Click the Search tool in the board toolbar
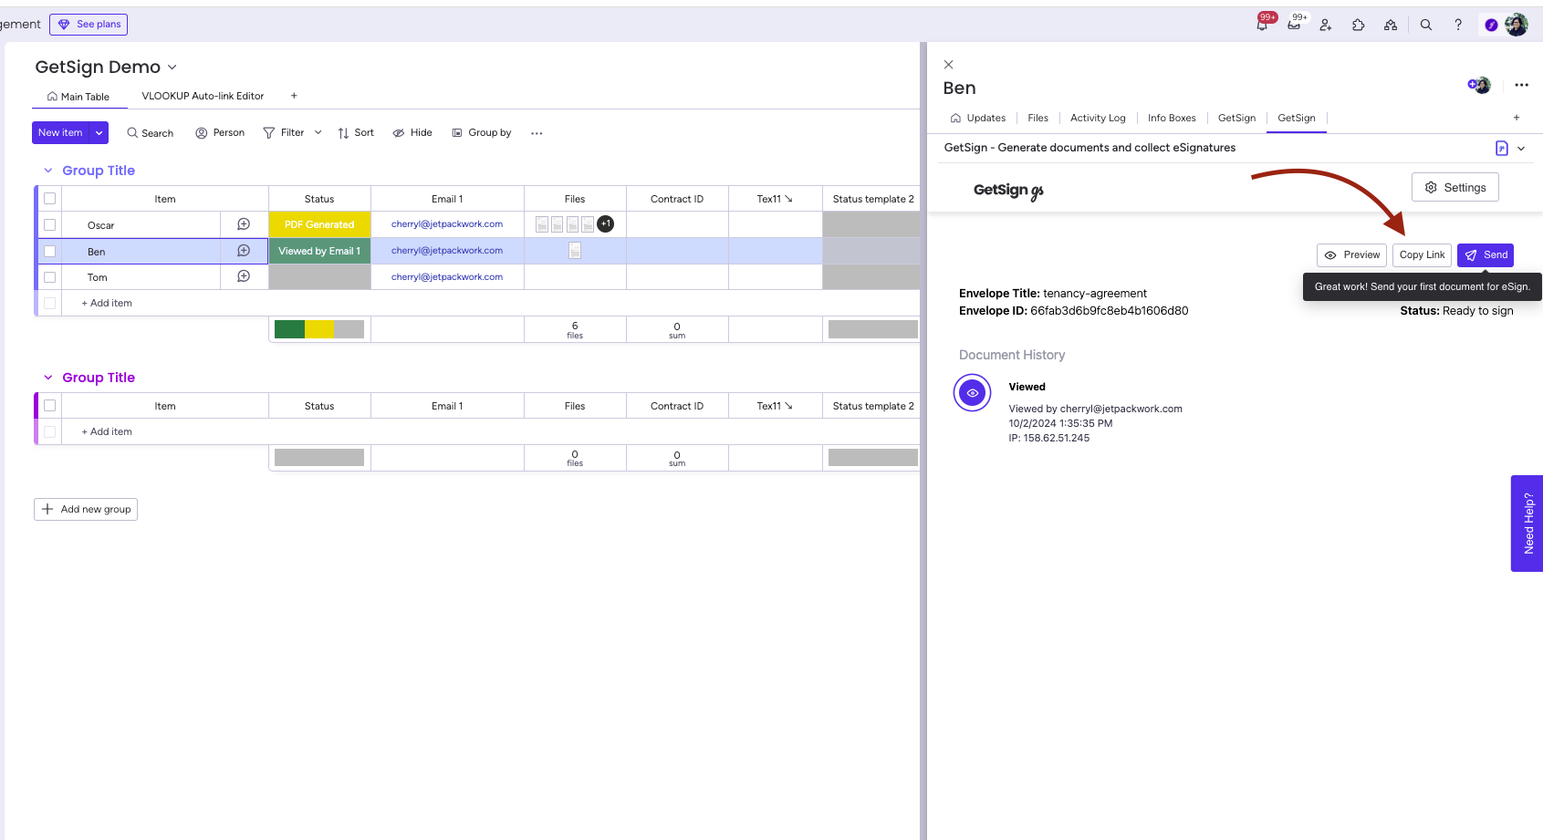 pyautogui.click(x=151, y=133)
